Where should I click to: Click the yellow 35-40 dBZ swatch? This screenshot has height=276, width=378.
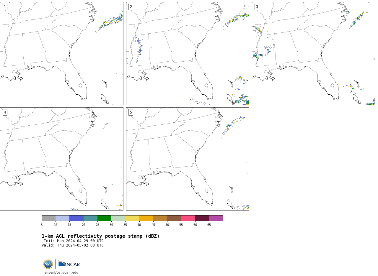[x=132, y=218]
